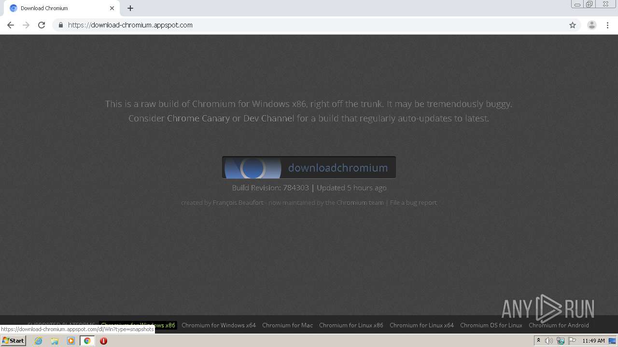Screen dimensions: 618x347
Task: Bookmark this page with the star icon
Action: coord(573,25)
